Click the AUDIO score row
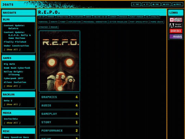The width and height of the screenshot is (185, 139). coord(60,105)
